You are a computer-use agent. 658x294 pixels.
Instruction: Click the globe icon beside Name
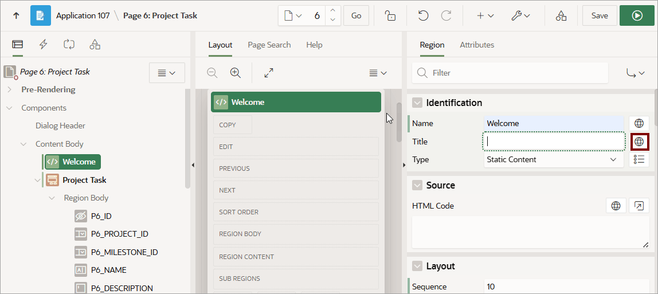tap(639, 123)
